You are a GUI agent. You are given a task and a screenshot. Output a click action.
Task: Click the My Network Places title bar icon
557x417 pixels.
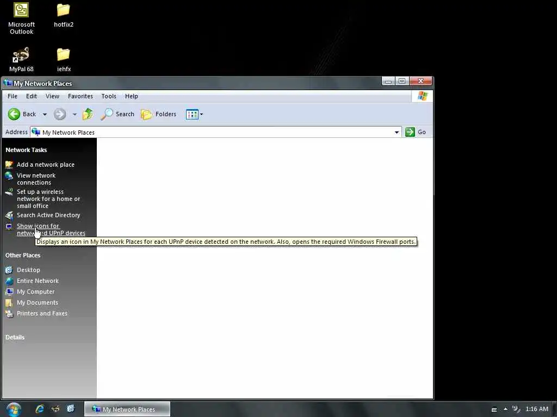(x=8, y=83)
